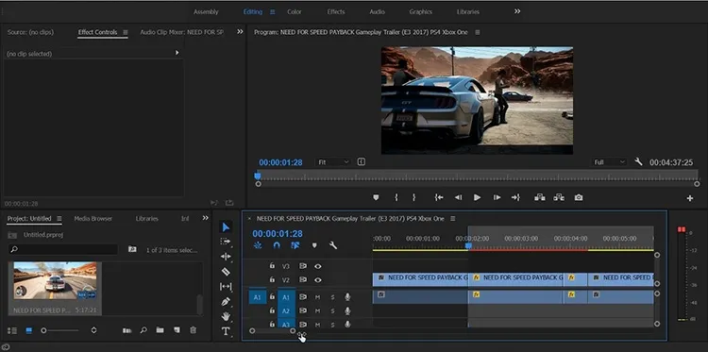Open Program monitor panel menu
Screen dimensions: 708x352
(x=478, y=32)
